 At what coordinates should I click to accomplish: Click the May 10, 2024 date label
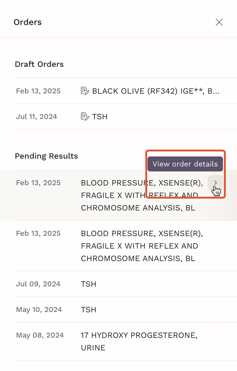coord(39,309)
